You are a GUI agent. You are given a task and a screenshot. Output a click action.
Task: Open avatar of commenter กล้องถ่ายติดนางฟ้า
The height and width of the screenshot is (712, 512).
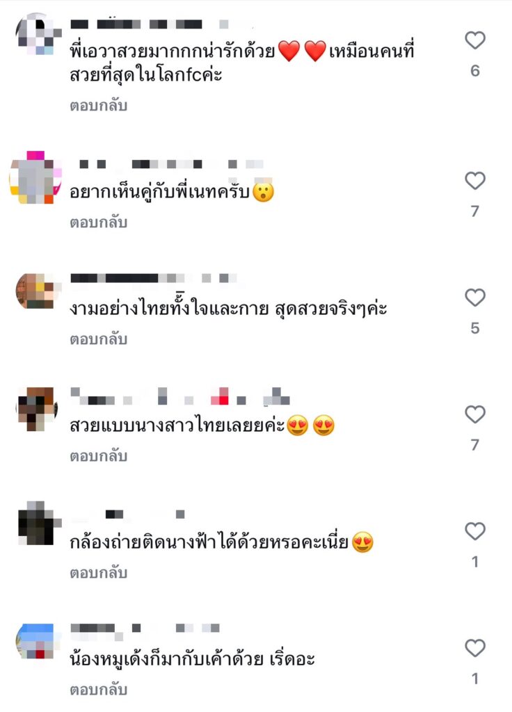(38, 523)
